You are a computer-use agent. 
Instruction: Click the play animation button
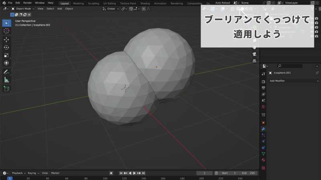coord(134,173)
